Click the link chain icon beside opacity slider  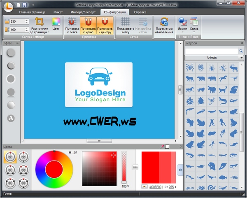pyautogui.click(x=135, y=167)
